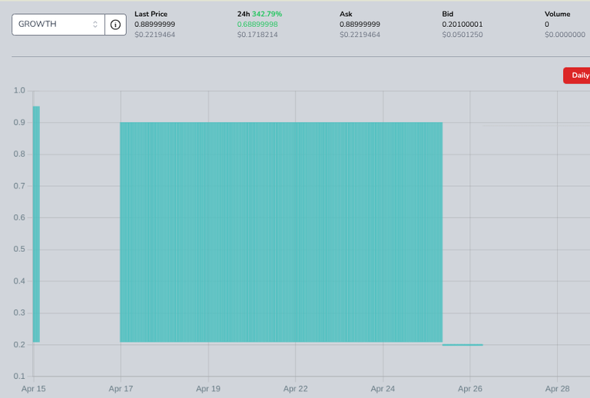Click the green 24h 342.79% change
Viewport: 590px width, 398px height.
pyautogui.click(x=267, y=14)
